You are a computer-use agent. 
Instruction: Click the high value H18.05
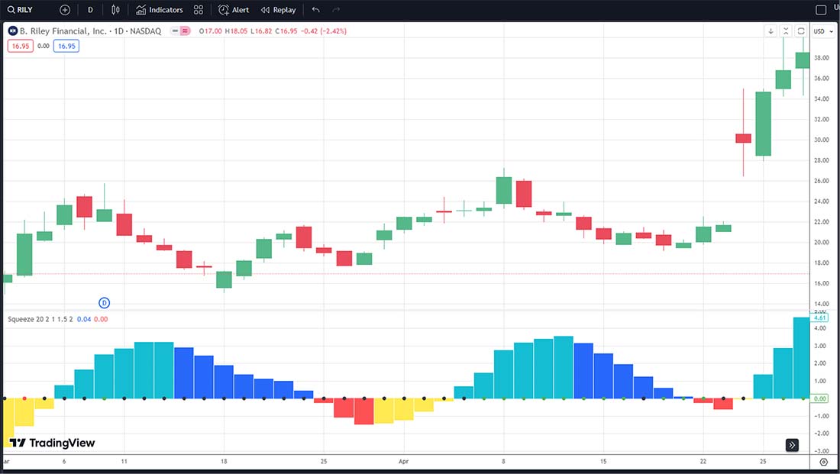(x=236, y=31)
